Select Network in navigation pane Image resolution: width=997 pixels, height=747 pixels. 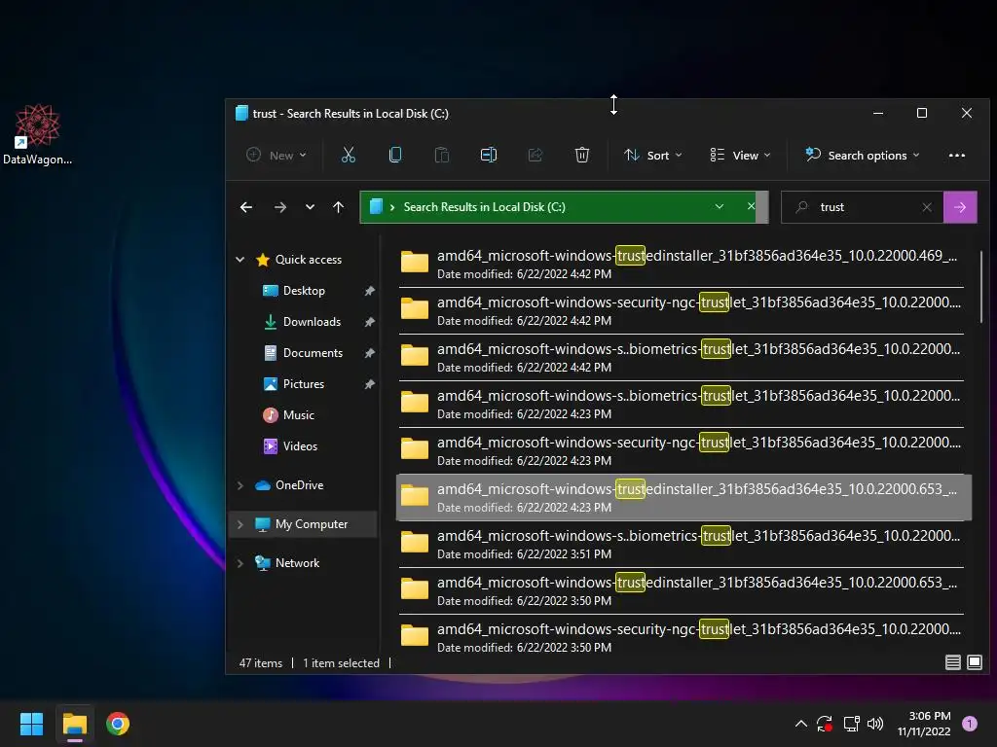point(297,563)
